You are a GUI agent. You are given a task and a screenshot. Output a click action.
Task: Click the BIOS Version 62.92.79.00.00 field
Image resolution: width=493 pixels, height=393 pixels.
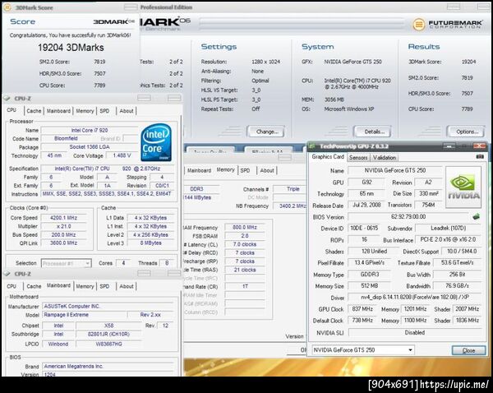(x=408, y=216)
